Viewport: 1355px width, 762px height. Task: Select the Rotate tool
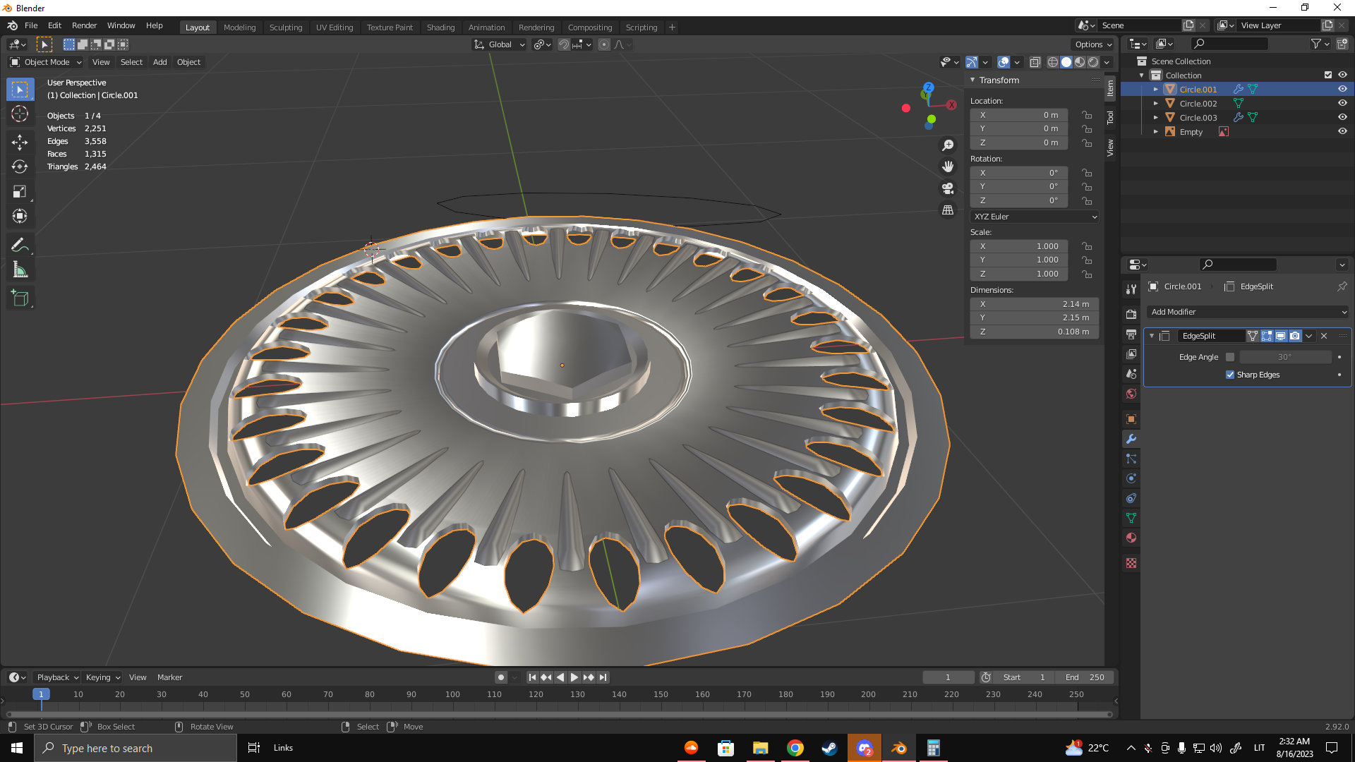pyautogui.click(x=20, y=167)
